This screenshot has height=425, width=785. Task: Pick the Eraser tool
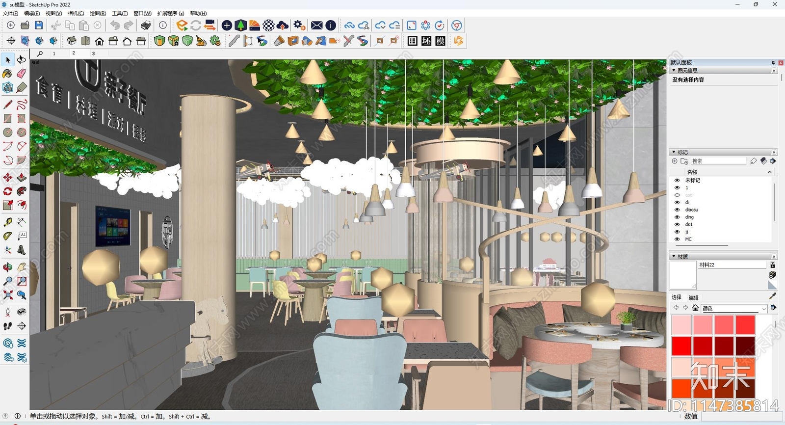[x=22, y=74]
